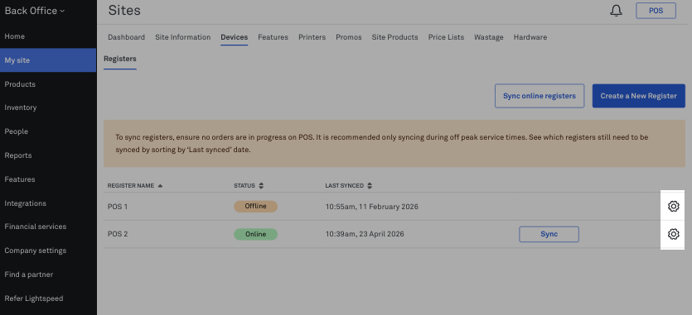Select the Devices tab
The image size is (692, 315).
pos(234,37)
